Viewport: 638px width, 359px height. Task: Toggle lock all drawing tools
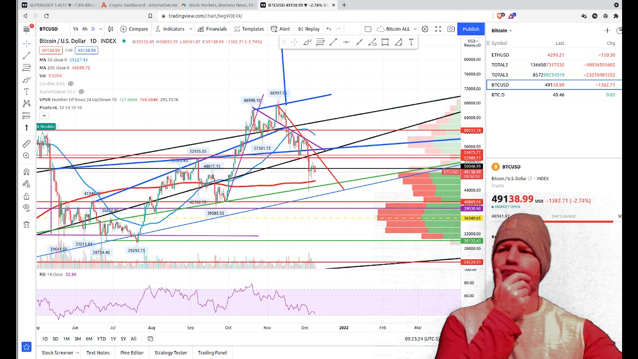tap(26, 196)
